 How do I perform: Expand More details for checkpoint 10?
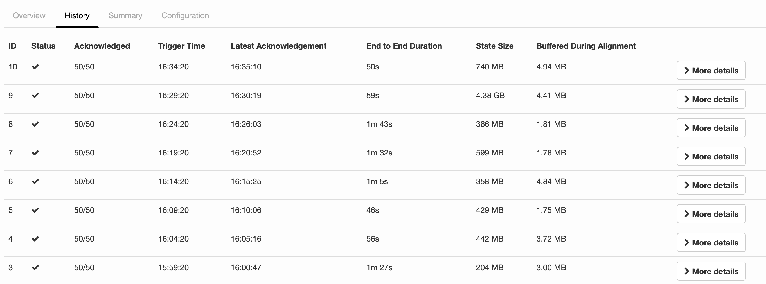pyautogui.click(x=711, y=71)
